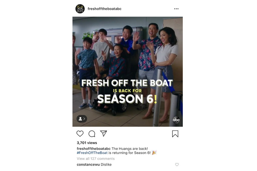The image size is (257, 171).
Task: View all 127 comments
Action: 96,159
